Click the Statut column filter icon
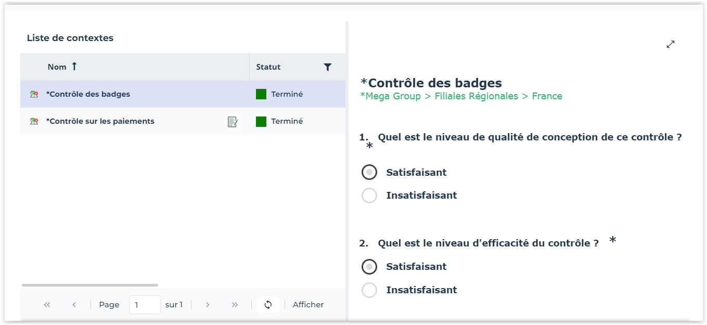 327,67
